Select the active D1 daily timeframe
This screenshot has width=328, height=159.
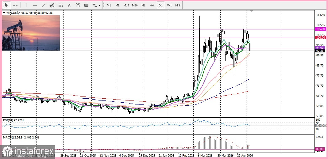point(160,5)
